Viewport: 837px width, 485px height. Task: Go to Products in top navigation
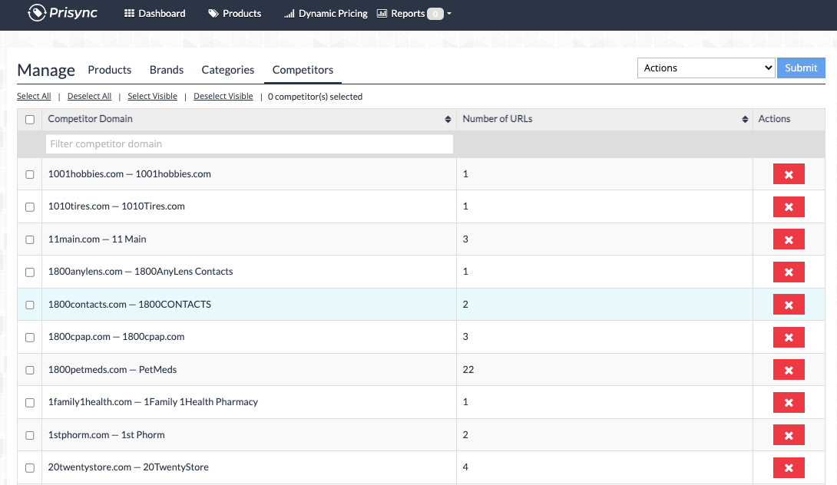[x=235, y=13]
